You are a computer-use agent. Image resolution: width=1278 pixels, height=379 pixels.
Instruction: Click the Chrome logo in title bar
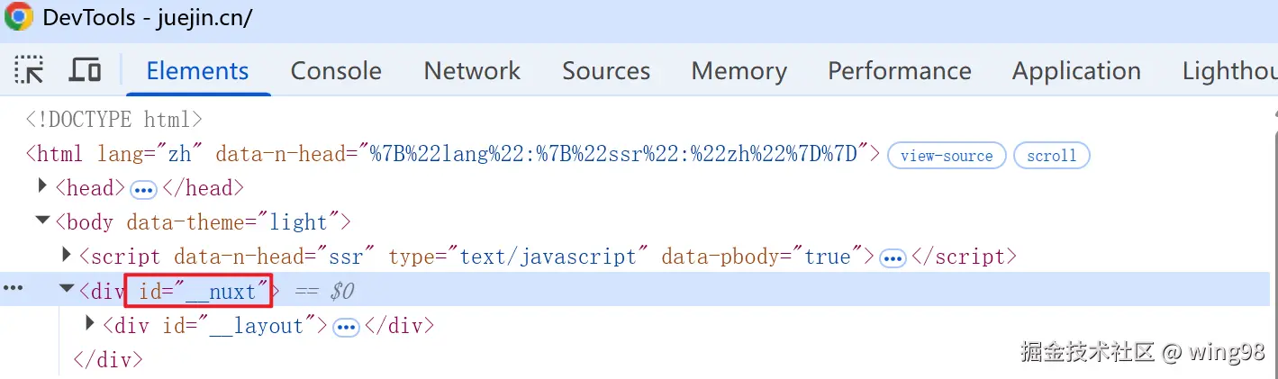coord(18,17)
